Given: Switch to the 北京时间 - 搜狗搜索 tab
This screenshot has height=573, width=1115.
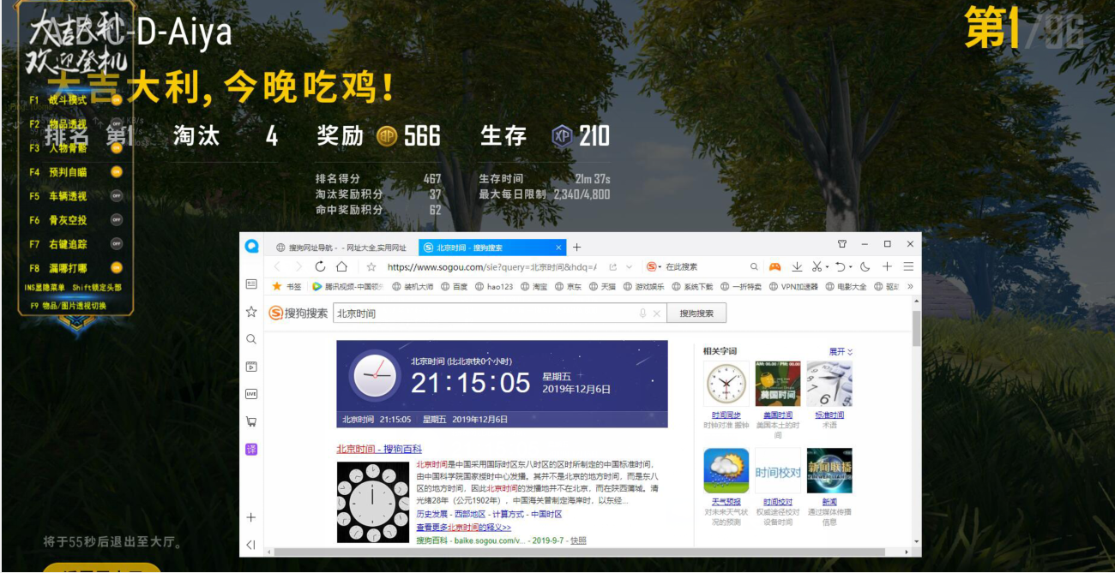Looking at the screenshot, I should (492, 248).
